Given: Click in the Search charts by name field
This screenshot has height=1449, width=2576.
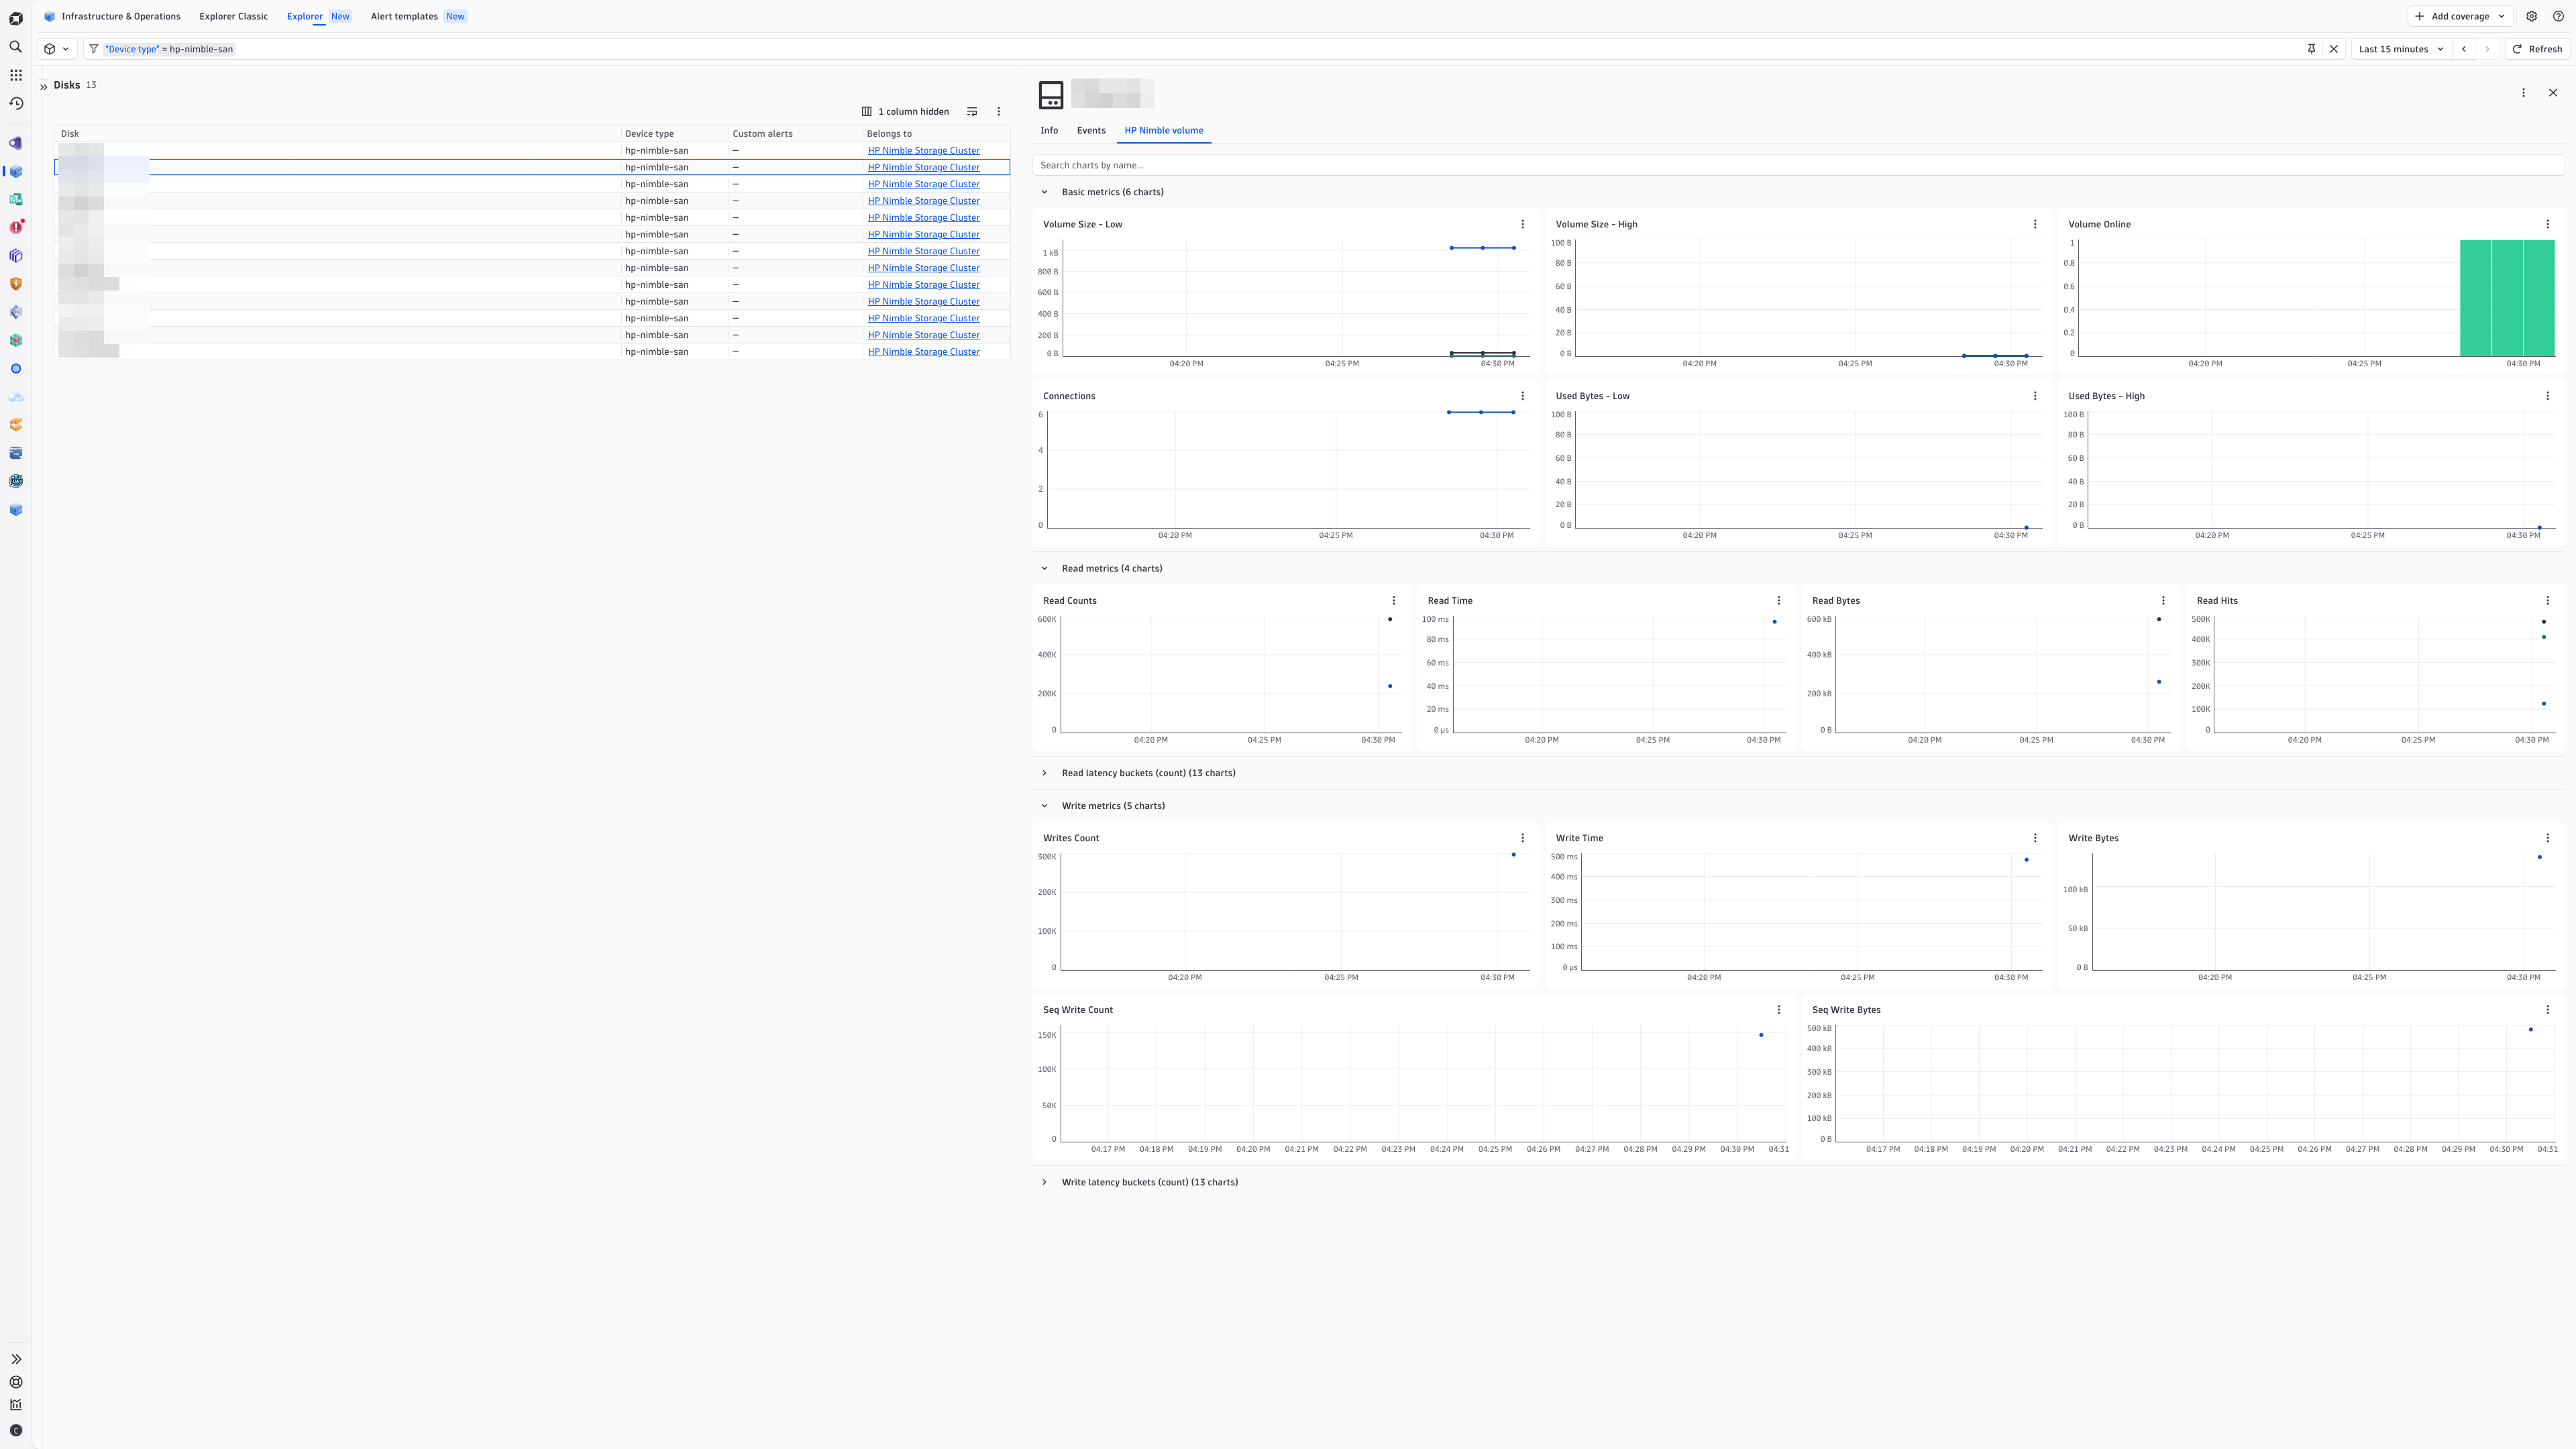Looking at the screenshot, I should pyautogui.click(x=1798, y=165).
